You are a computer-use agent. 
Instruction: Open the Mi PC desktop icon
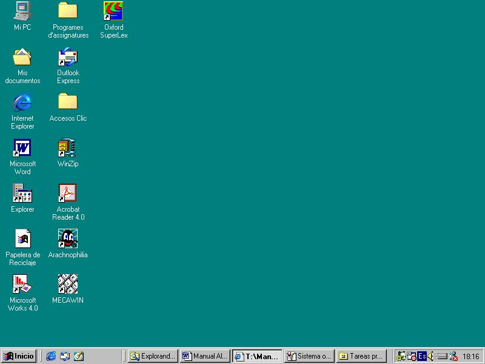22,11
